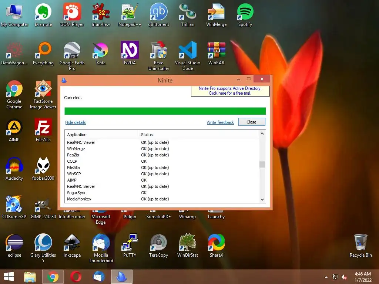
Task: Click the network tray icon
Action: coord(335,277)
